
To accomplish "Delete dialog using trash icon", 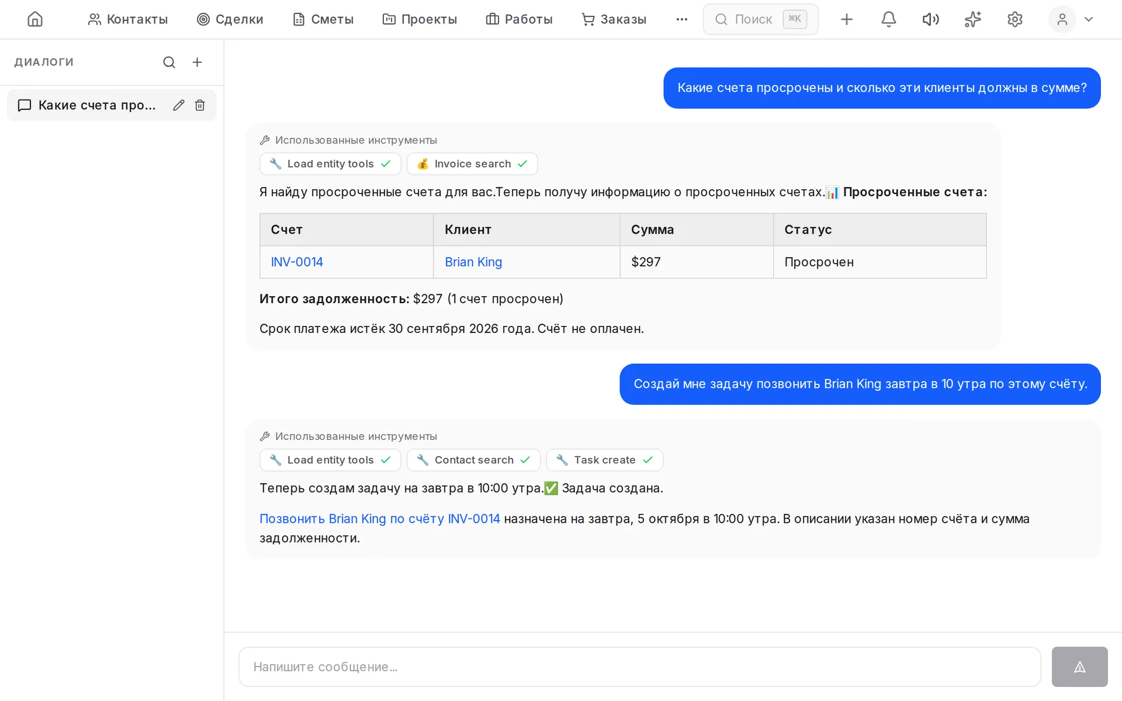I will (x=200, y=105).
